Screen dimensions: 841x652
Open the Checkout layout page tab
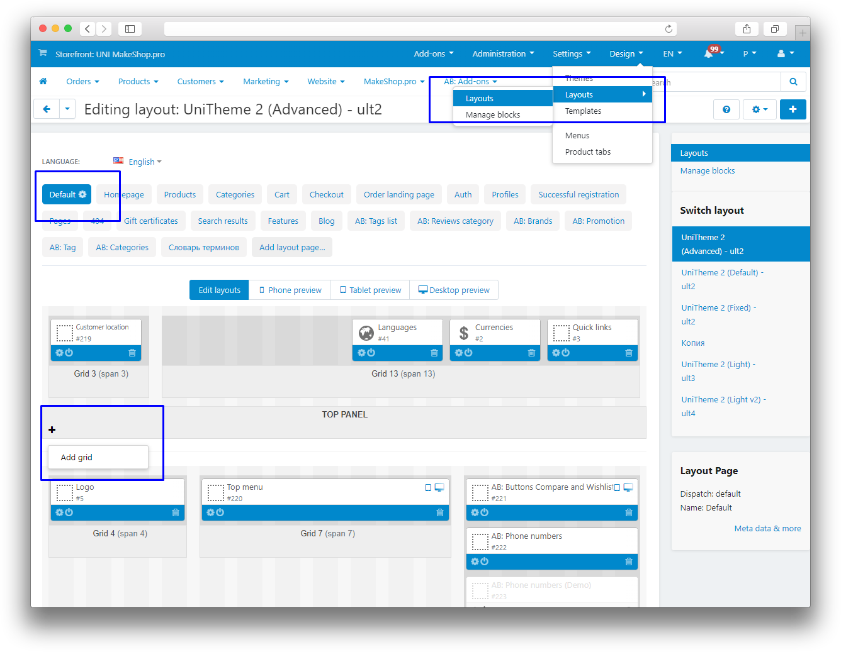click(327, 194)
